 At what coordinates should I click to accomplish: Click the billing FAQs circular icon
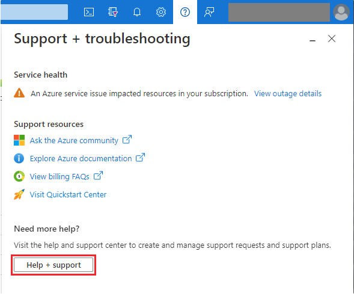click(x=19, y=176)
